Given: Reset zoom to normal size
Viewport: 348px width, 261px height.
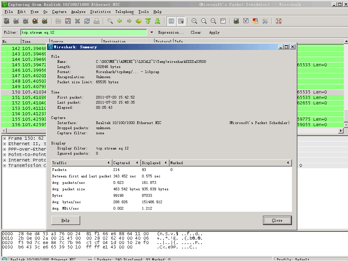Looking at the screenshot, I should tap(213, 21).
